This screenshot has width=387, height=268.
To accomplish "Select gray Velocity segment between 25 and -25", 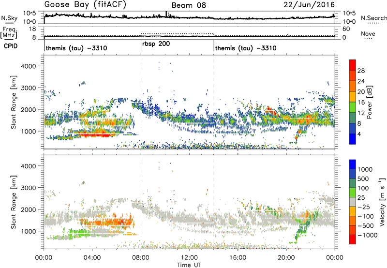I will tap(353, 202).
